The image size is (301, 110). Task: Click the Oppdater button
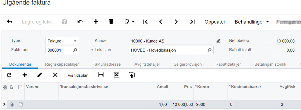point(215,22)
